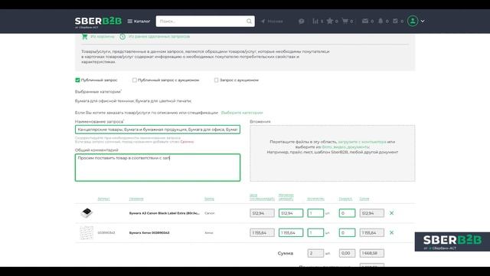Open favorites star icon in the header

point(330,21)
